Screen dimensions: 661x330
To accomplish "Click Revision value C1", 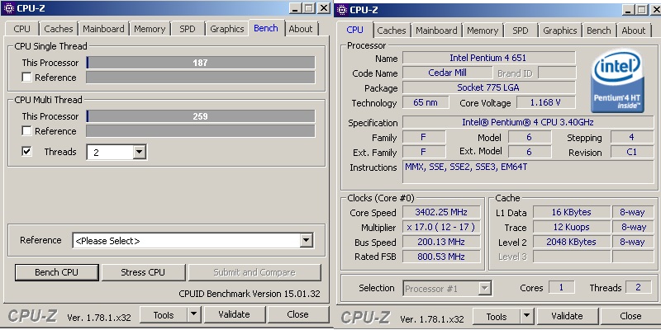I will [x=631, y=153].
